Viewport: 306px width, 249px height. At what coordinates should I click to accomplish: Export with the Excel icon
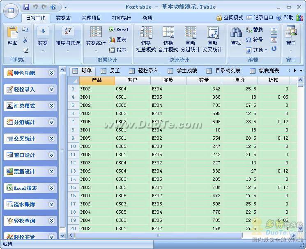pyautogui.click(x=119, y=30)
